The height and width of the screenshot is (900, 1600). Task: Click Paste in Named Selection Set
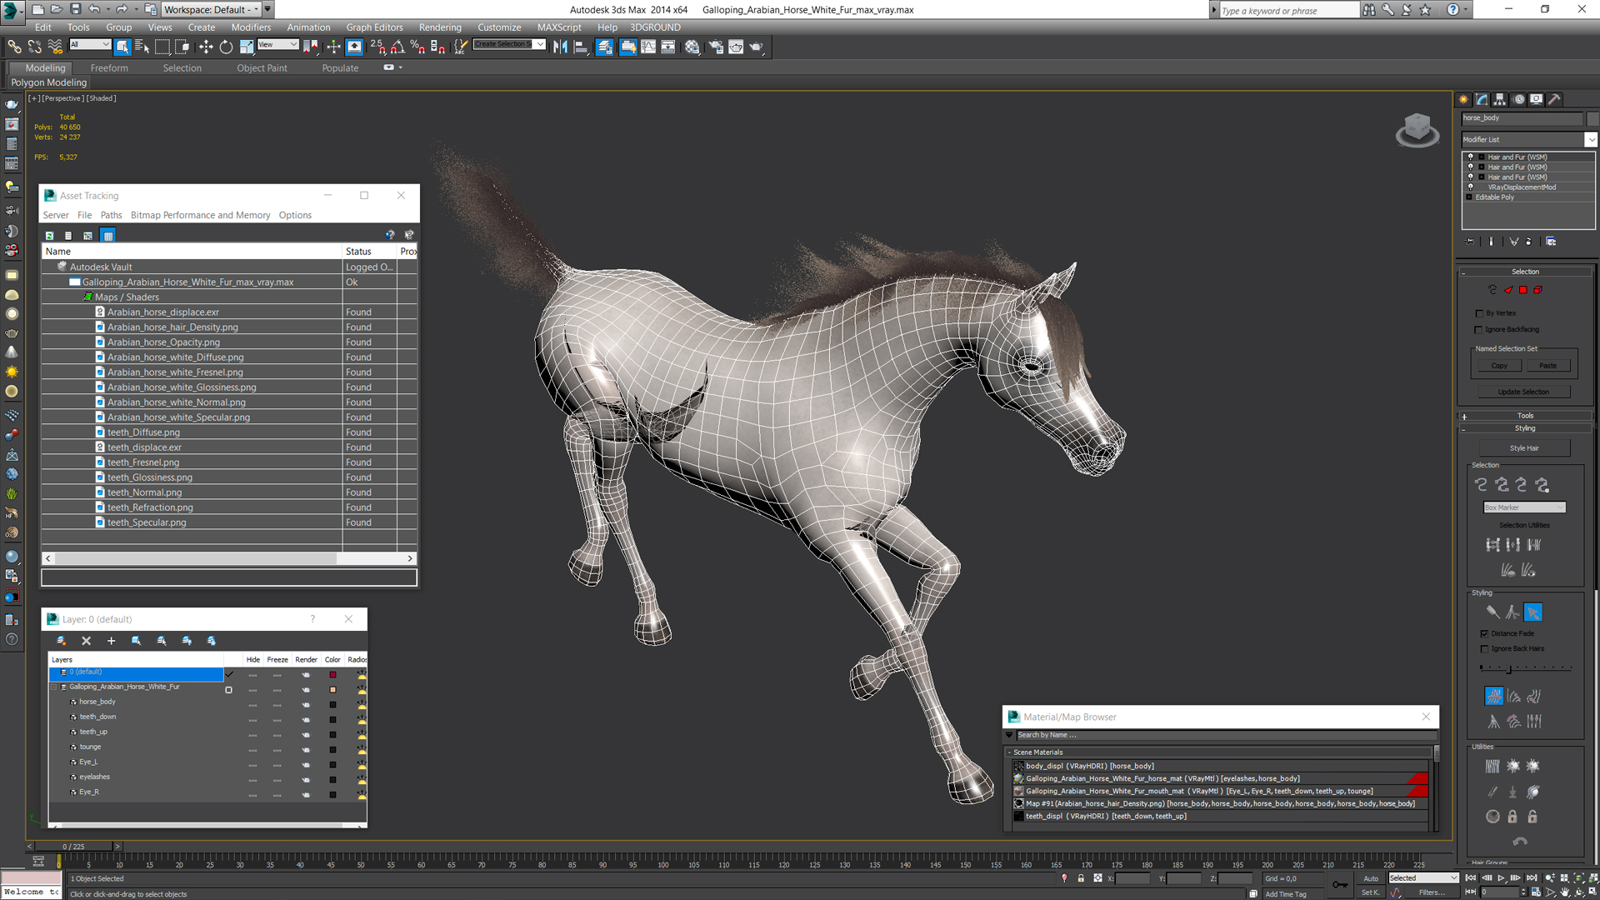(x=1547, y=366)
